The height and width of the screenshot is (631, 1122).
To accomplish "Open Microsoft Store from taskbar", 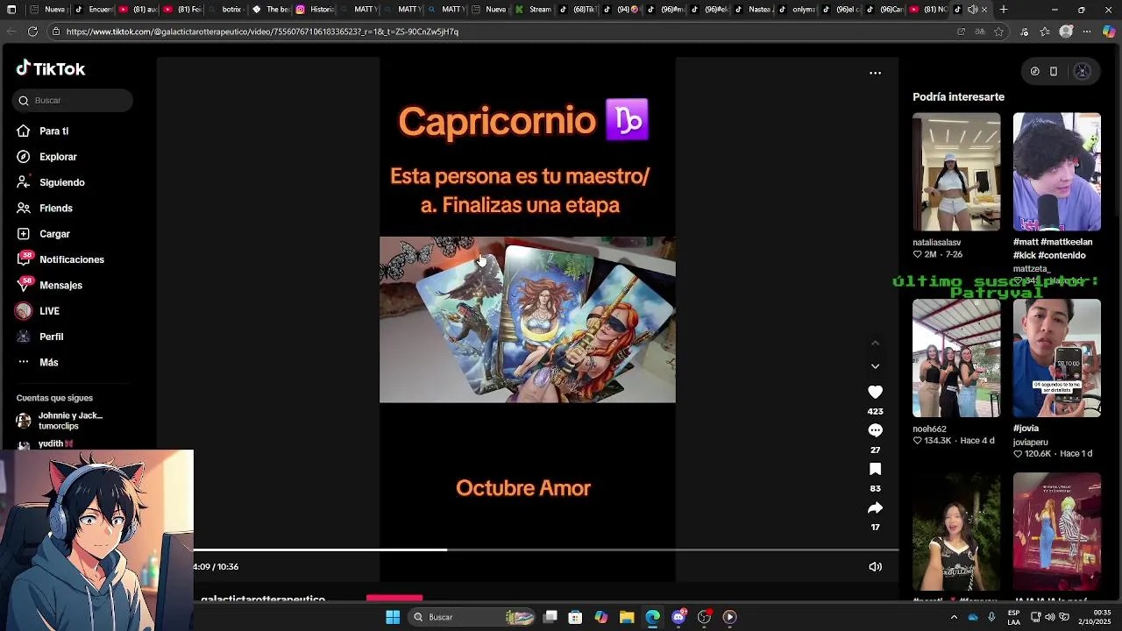I will 575,617.
